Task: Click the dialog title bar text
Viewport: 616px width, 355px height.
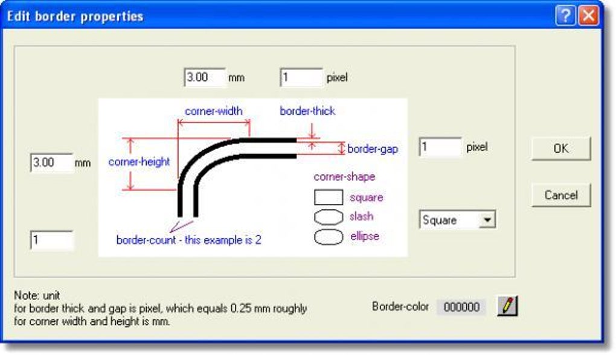Action: (x=75, y=16)
